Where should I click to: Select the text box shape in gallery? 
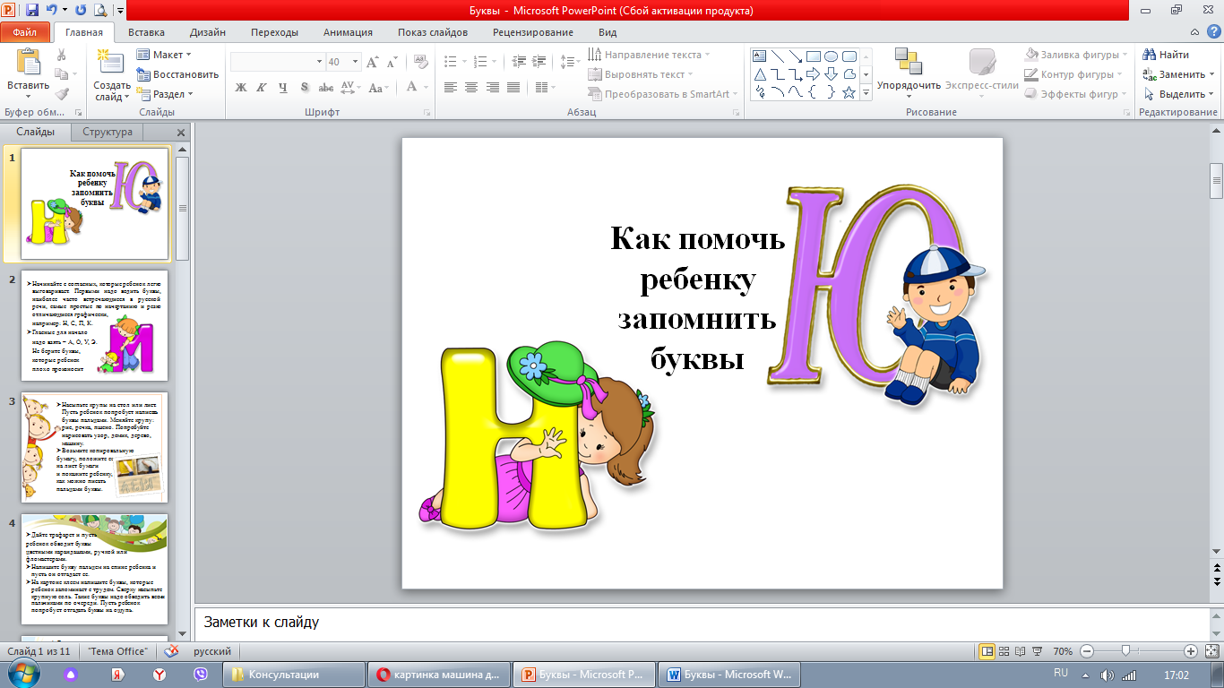(x=760, y=56)
